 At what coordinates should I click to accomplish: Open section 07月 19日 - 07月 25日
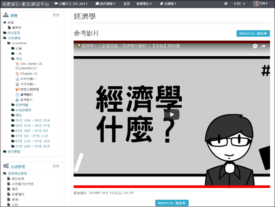[32, 146]
